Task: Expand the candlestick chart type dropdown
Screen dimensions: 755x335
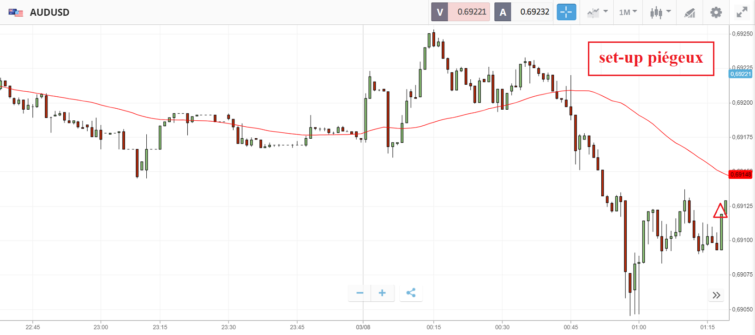Action: click(x=660, y=12)
